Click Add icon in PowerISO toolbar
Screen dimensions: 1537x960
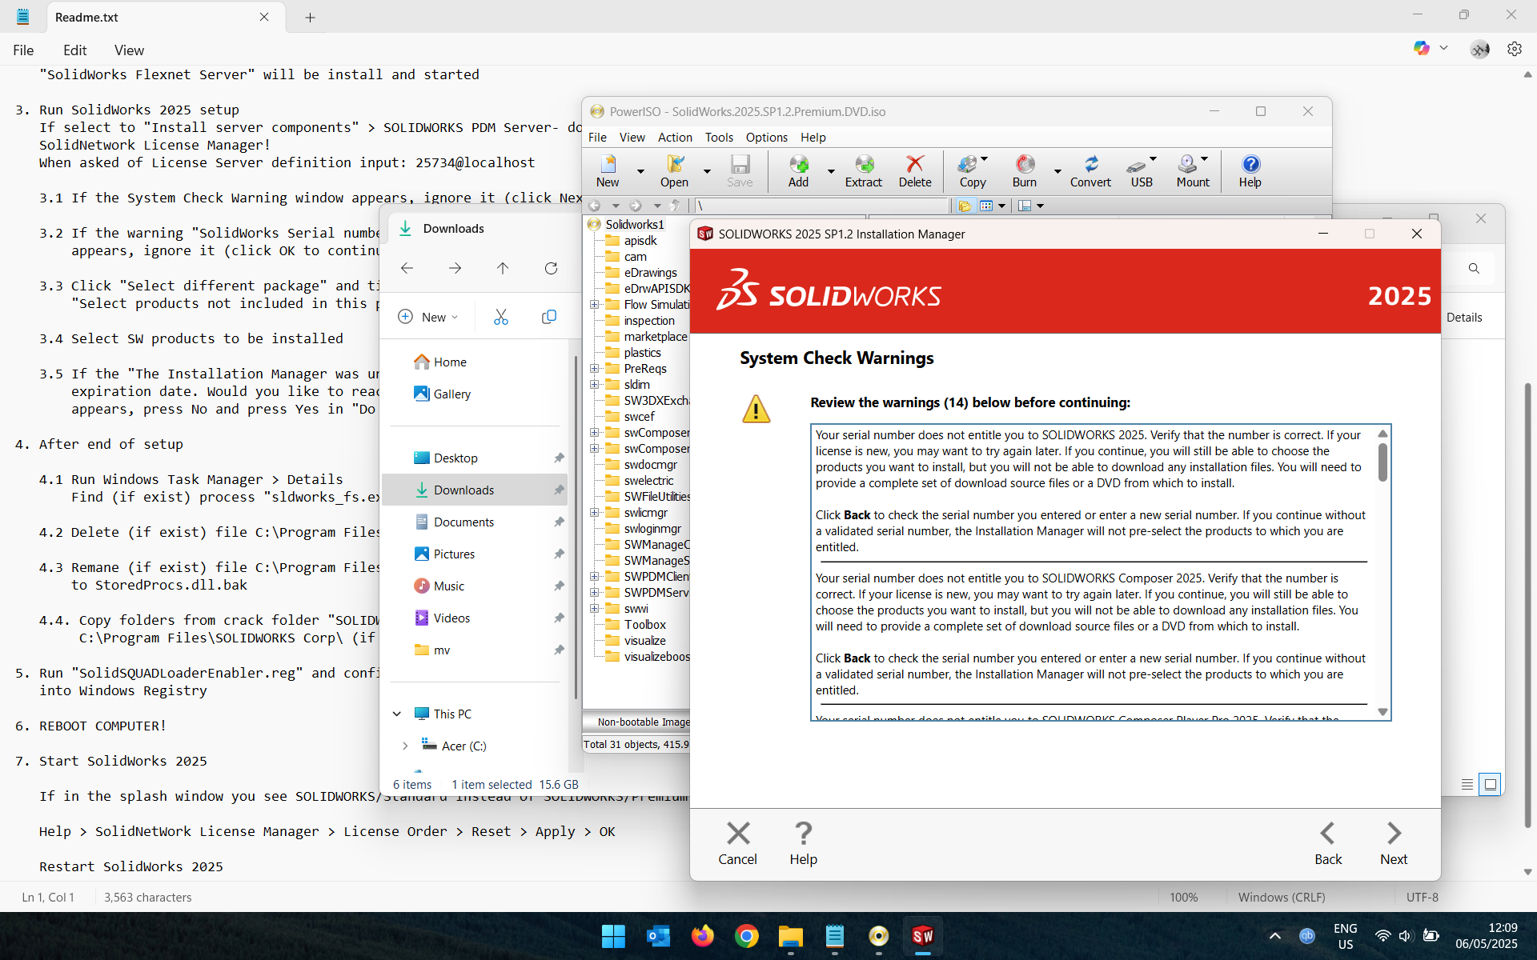click(798, 171)
